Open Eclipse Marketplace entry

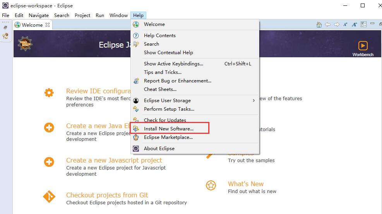click(x=195, y=137)
